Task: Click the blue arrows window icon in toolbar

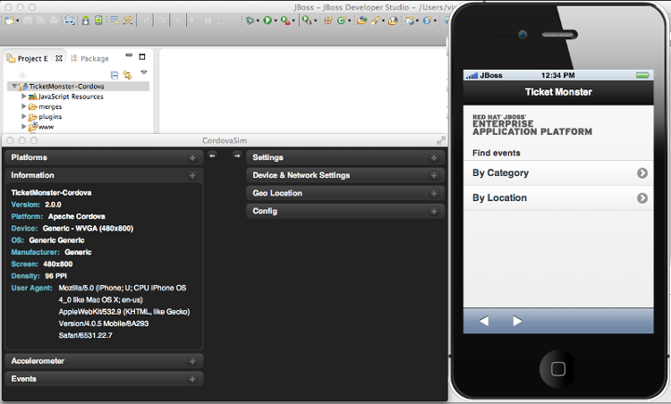Action: tap(69, 20)
